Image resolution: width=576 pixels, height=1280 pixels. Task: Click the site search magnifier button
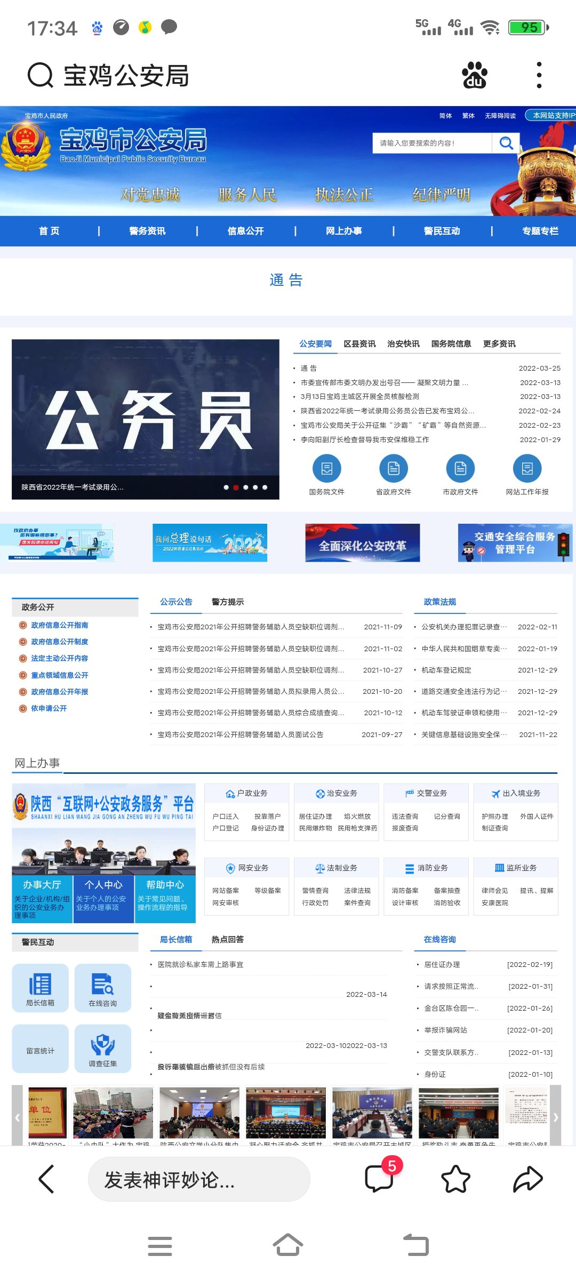[x=506, y=143]
